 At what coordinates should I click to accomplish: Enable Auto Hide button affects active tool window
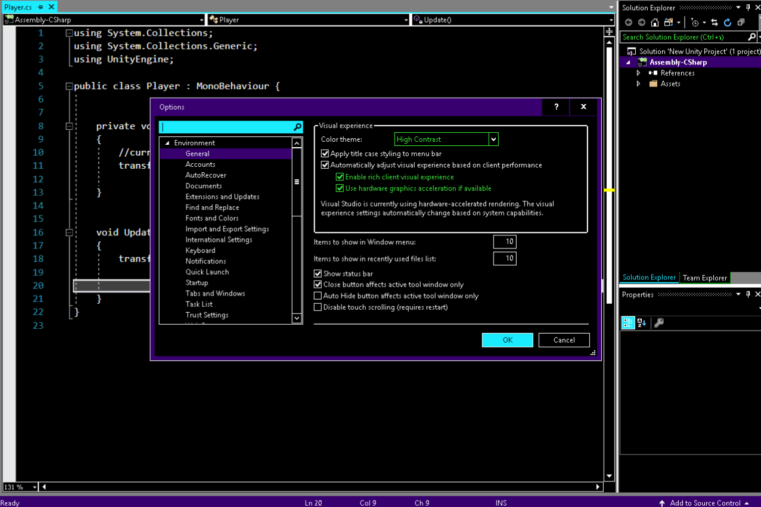coord(318,296)
